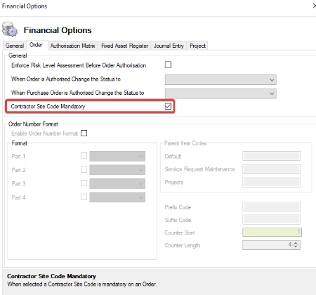Image resolution: width=316 pixels, height=295 pixels.
Task: Focus the Suffix Code text field
Action: (x=271, y=220)
